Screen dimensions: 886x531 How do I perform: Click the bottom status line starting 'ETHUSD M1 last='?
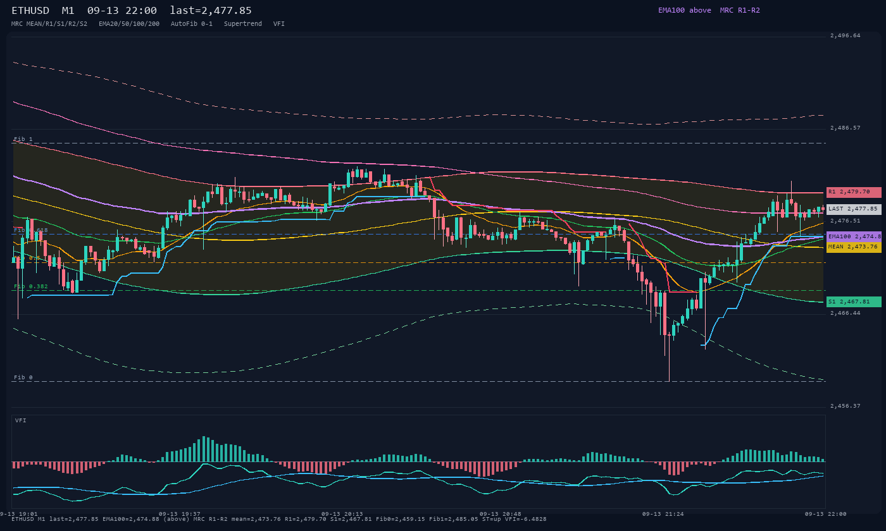click(x=279, y=519)
